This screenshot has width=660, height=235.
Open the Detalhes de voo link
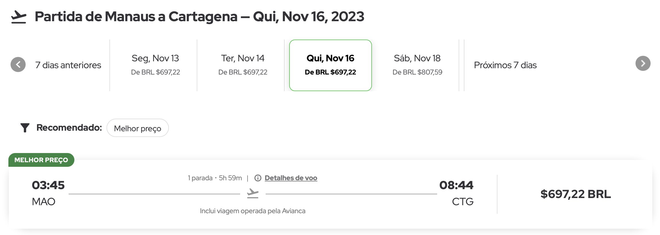[x=291, y=178]
